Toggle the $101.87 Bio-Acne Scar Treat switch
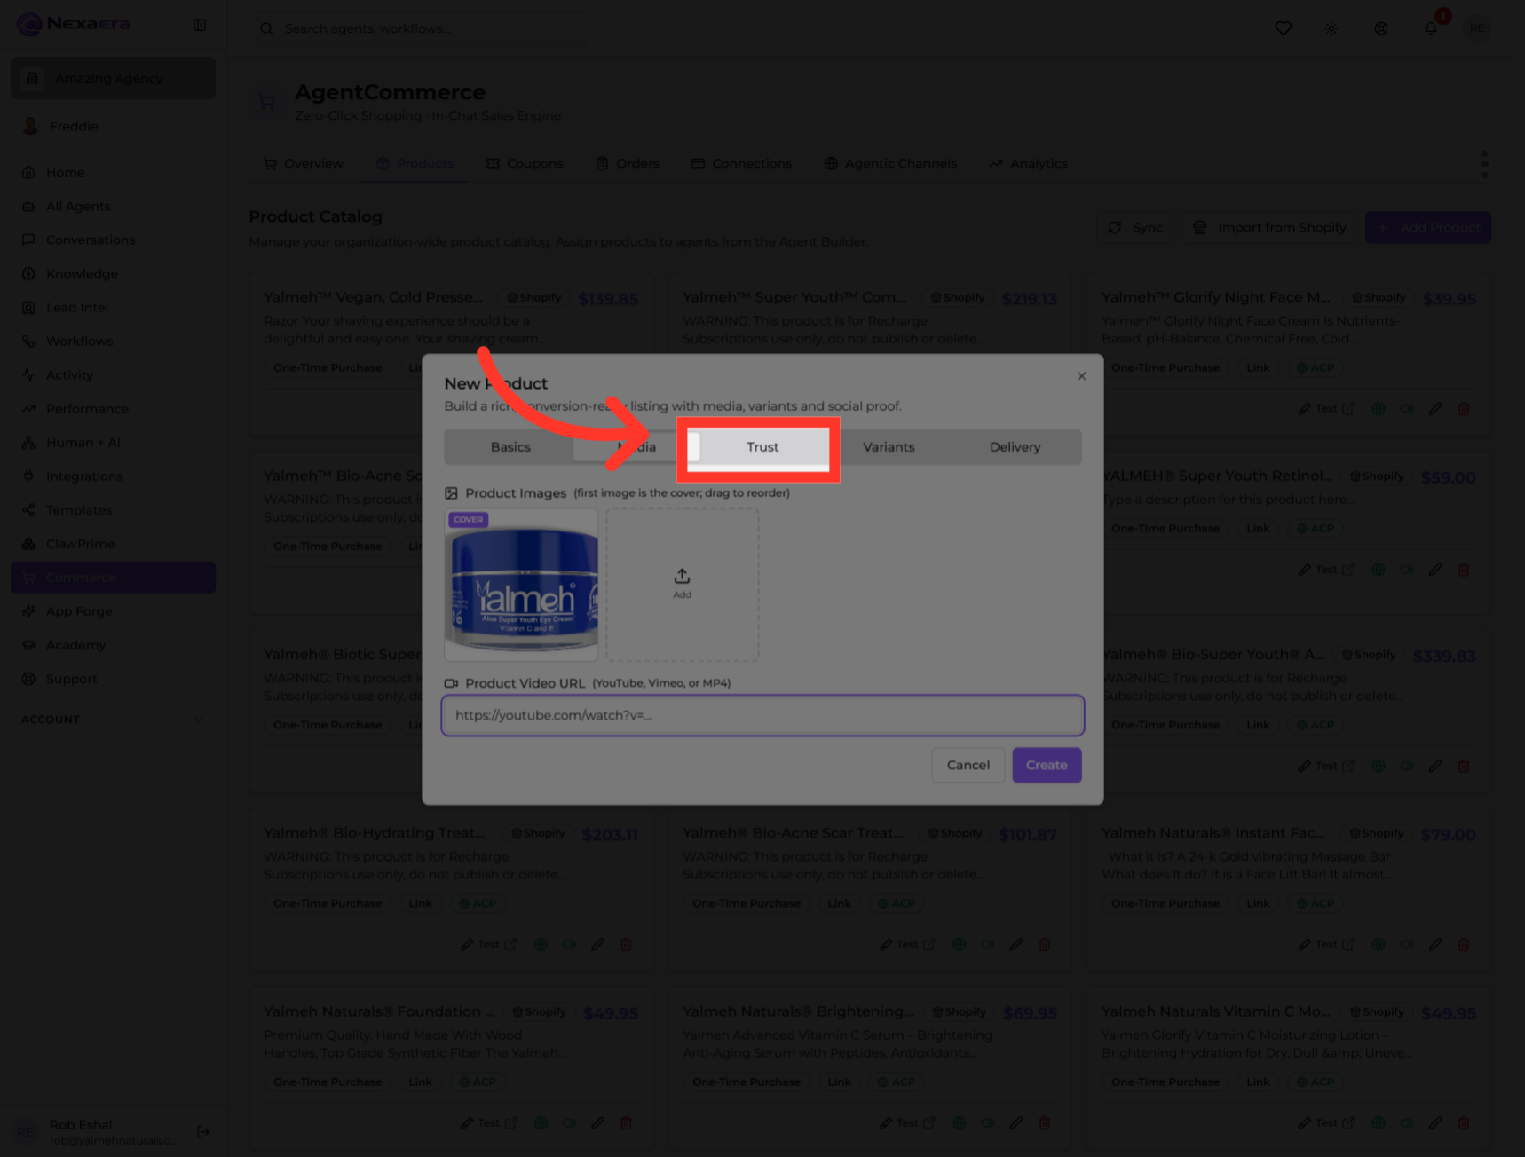Viewport: 1525px width, 1157px height. [988, 944]
